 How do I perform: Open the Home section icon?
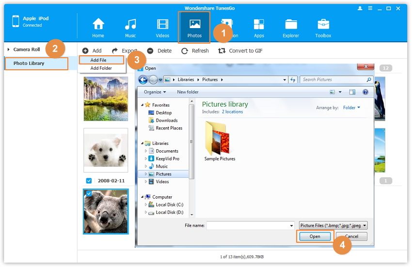tap(98, 24)
